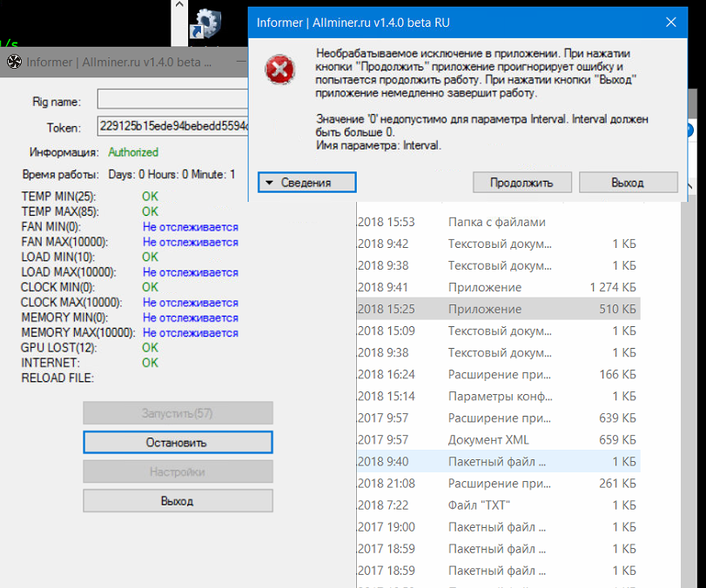Click the CLOCK MIN(0) label
This screenshot has height=588, width=706.
pyautogui.click(x=57, y=287)
